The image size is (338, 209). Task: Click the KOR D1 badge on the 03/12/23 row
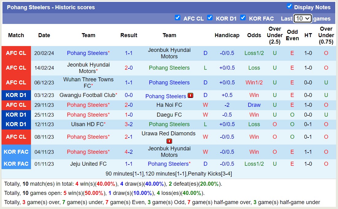(x=16, y=95)
